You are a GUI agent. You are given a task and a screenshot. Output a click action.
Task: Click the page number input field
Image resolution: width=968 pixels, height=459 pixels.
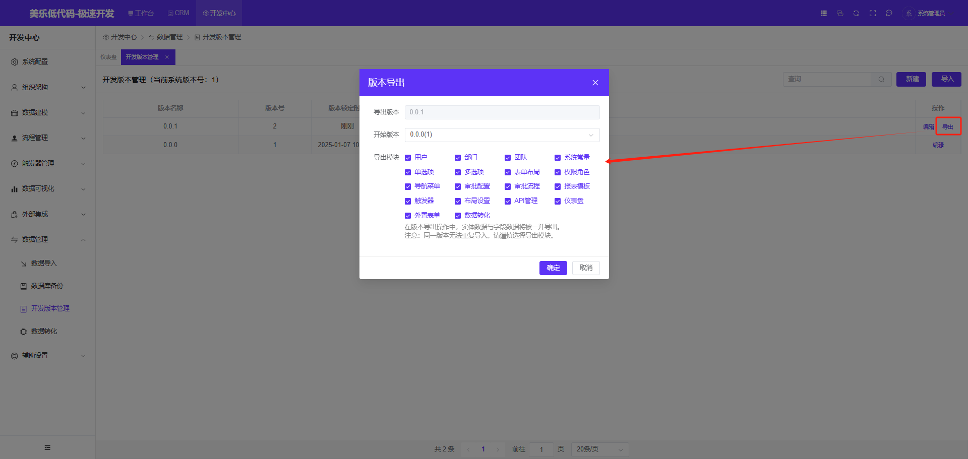541,449
